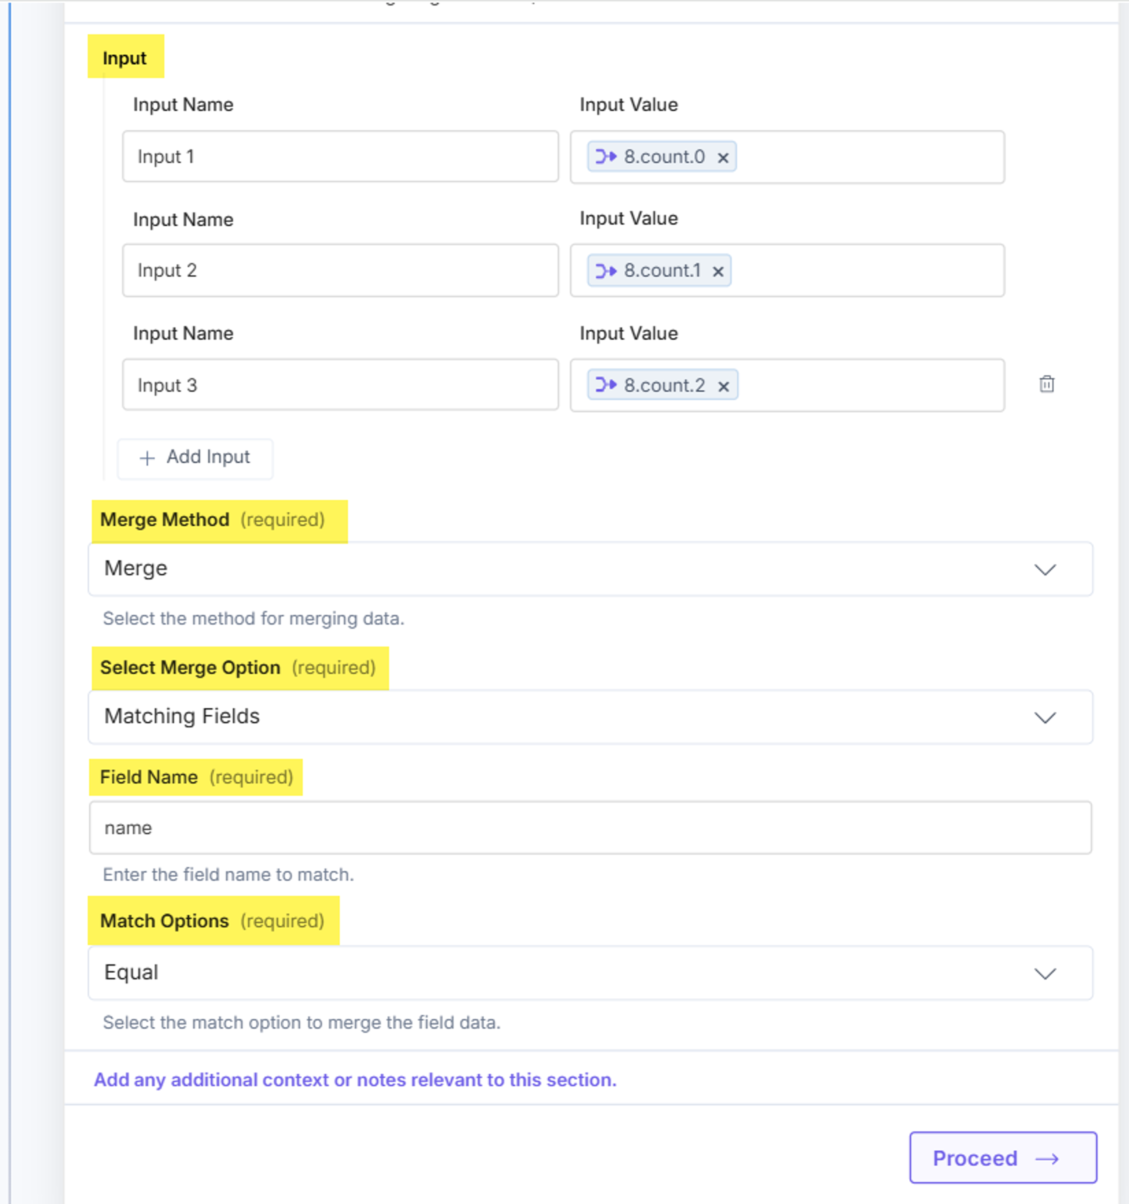Viewport: 1129px width, 1204px height.
Task: Expand the Select Merge Option dropdown
Action: click(x=591, y=716)
